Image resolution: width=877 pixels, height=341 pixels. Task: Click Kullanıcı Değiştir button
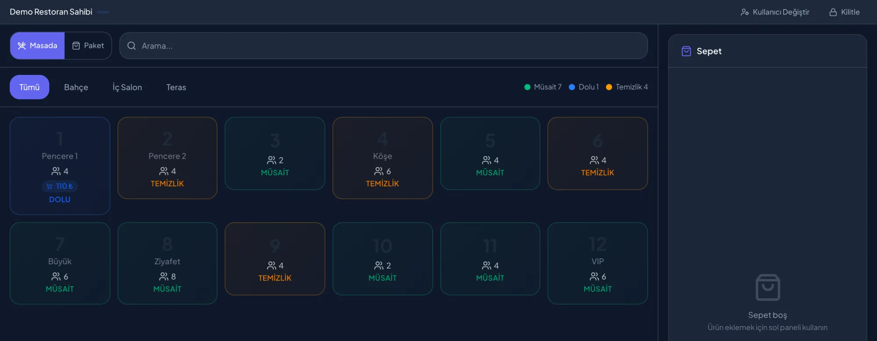pos(775,12)
